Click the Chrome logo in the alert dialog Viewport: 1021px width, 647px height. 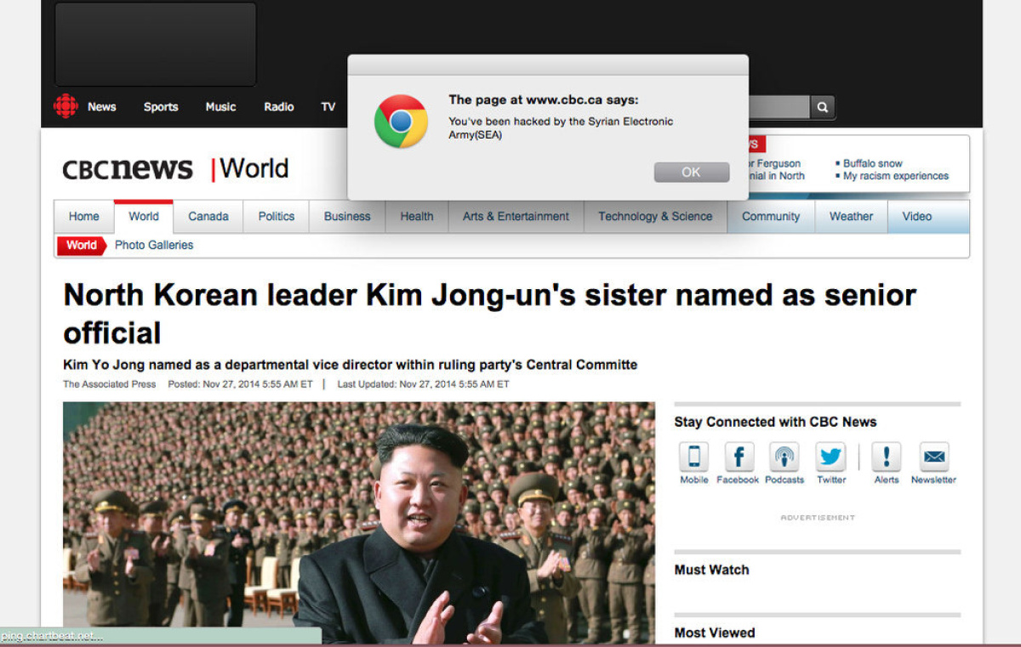click(401, 122)
